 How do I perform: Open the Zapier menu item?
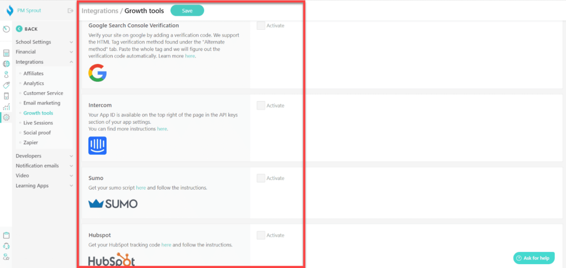(x=31, y=143)
